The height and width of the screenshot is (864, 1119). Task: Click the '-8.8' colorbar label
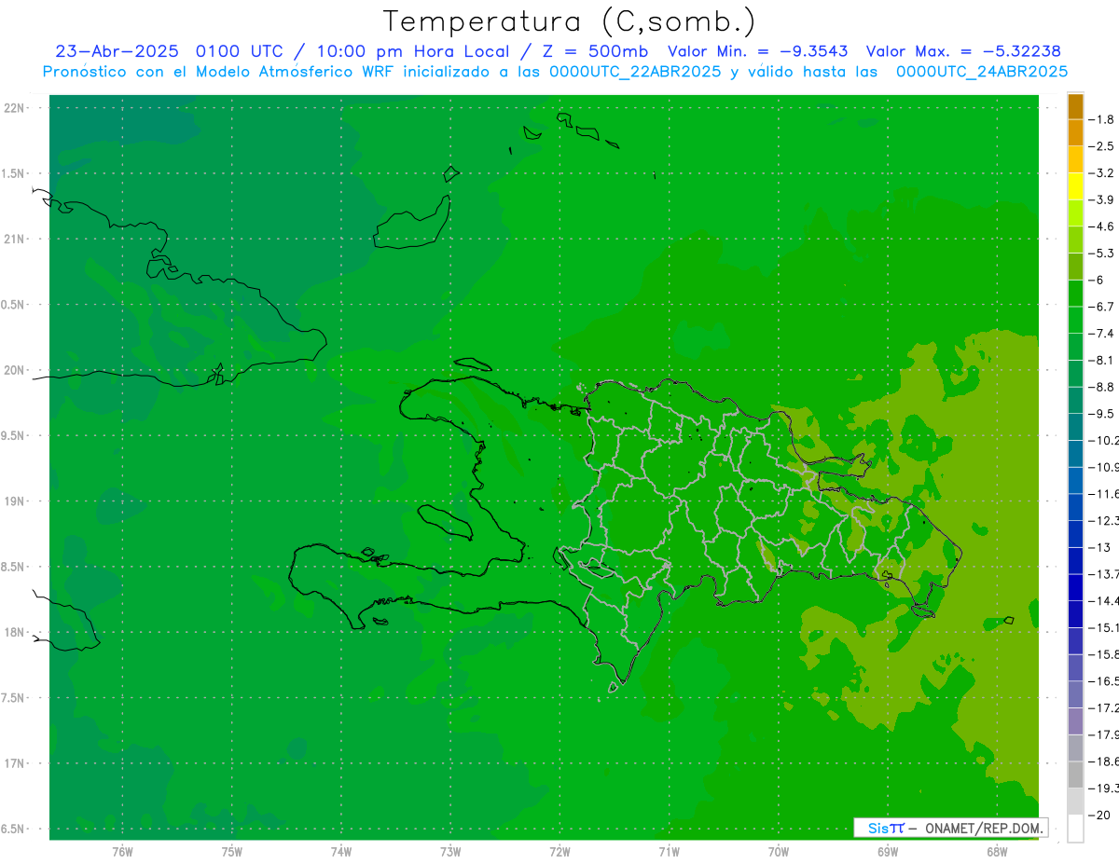(1101, 387)
